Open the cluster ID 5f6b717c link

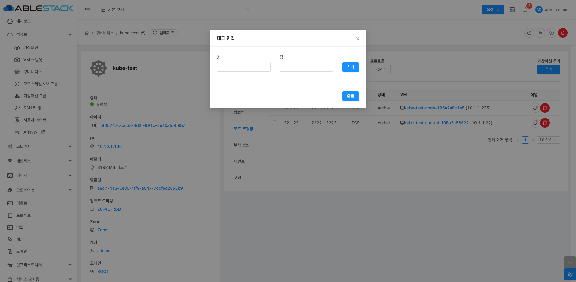pos(143,125)
